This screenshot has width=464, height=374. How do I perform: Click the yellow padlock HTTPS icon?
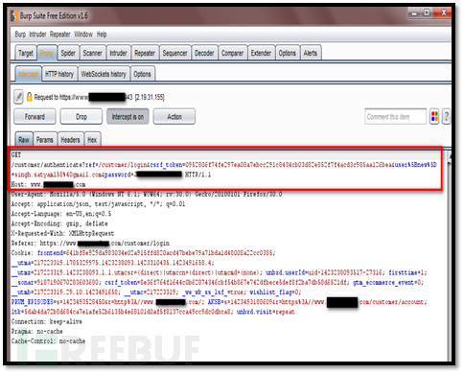(x=30, y=97)
